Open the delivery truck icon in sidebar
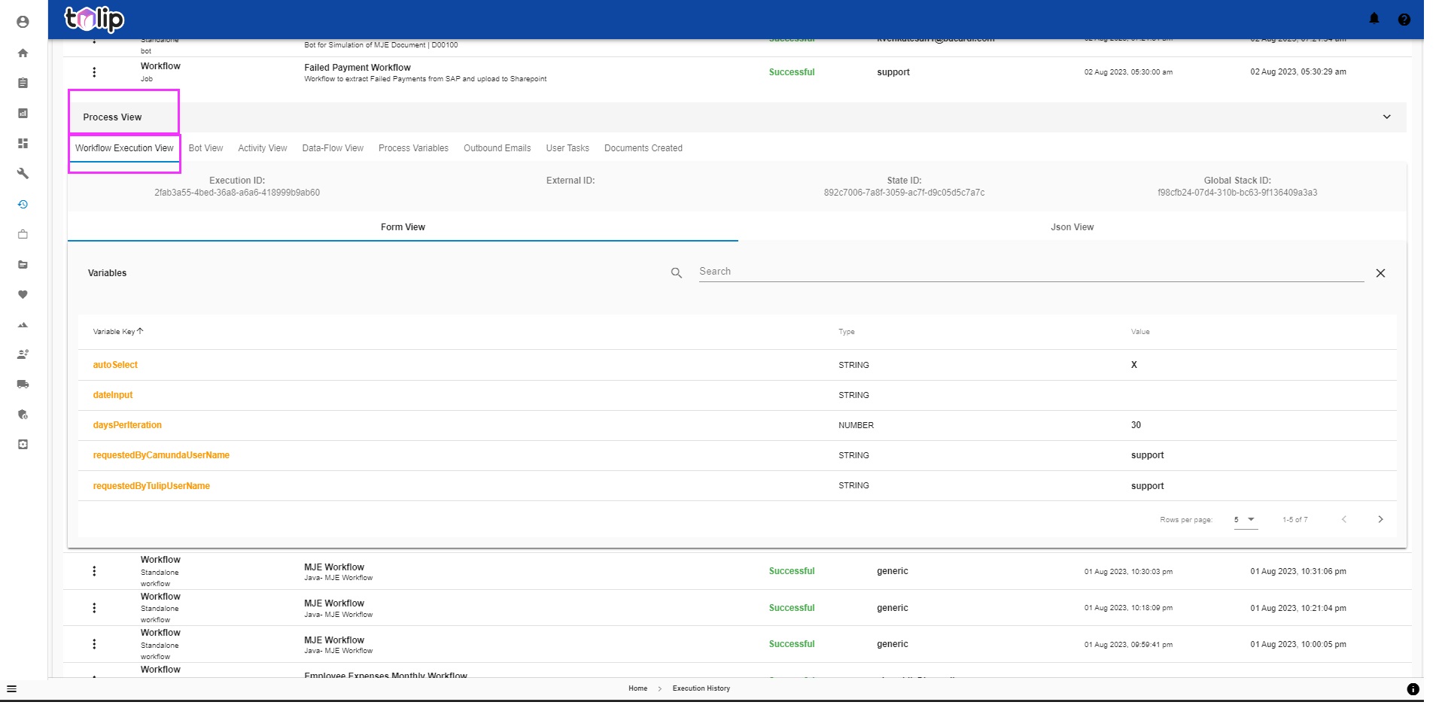 [23, 384]
